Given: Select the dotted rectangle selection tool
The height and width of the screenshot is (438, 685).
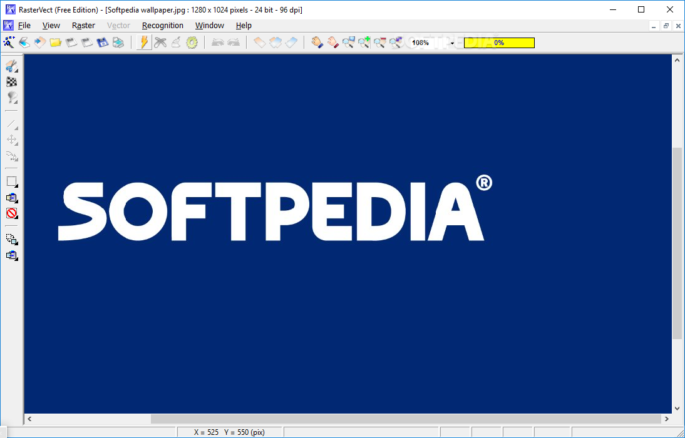Looking at the screenshot, I should 12,181.
